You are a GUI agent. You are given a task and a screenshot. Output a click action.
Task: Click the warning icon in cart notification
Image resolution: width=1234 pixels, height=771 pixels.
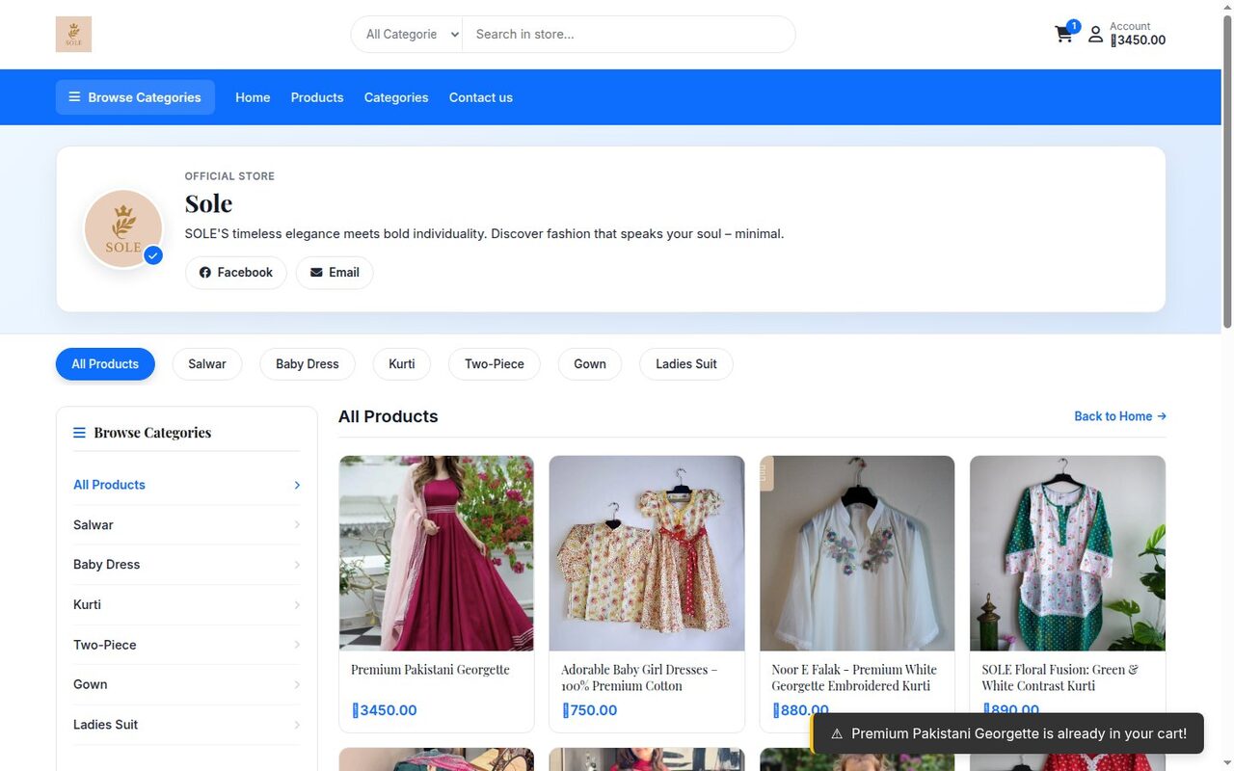(x=837, y=734)
